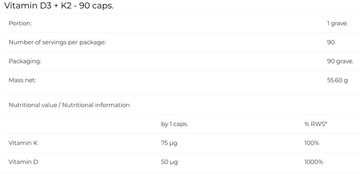Viewport: 360px width, 174px height.
Task: Click '90 caps.' in the title
Action: [x=96, y=6]
